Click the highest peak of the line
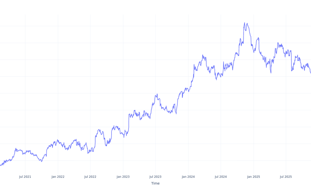The image size is (311, 194). (244, 23)
